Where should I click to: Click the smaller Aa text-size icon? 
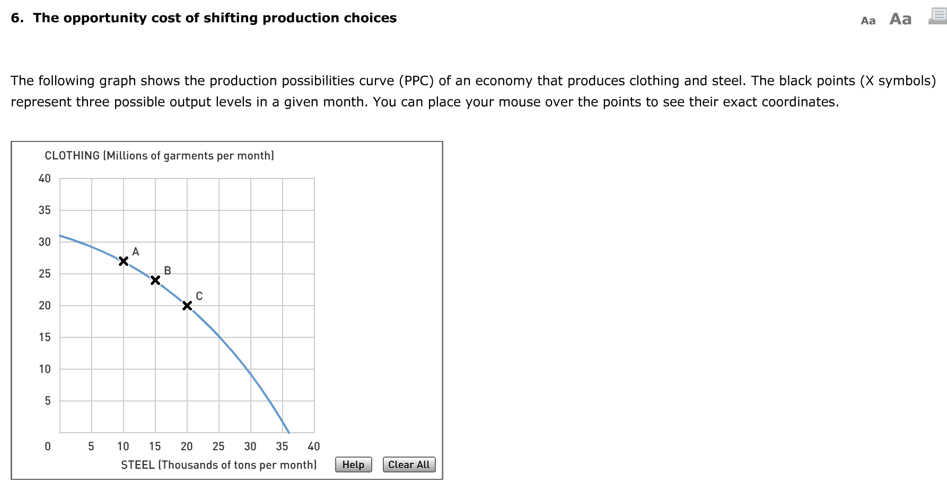[x=868, y=21]
